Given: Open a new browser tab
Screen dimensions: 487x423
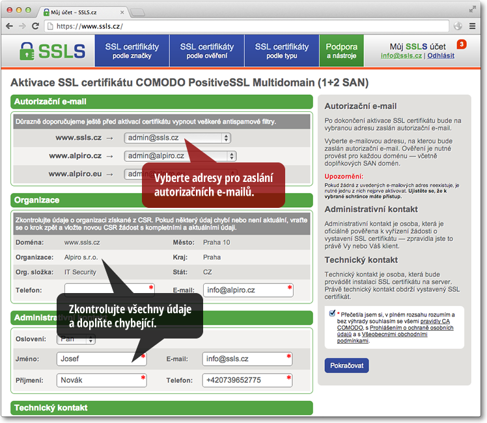Looking at the screenshot, I should pos(137,12).
